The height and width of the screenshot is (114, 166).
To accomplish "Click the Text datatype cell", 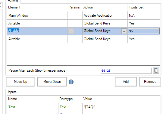I will (70, 107).
